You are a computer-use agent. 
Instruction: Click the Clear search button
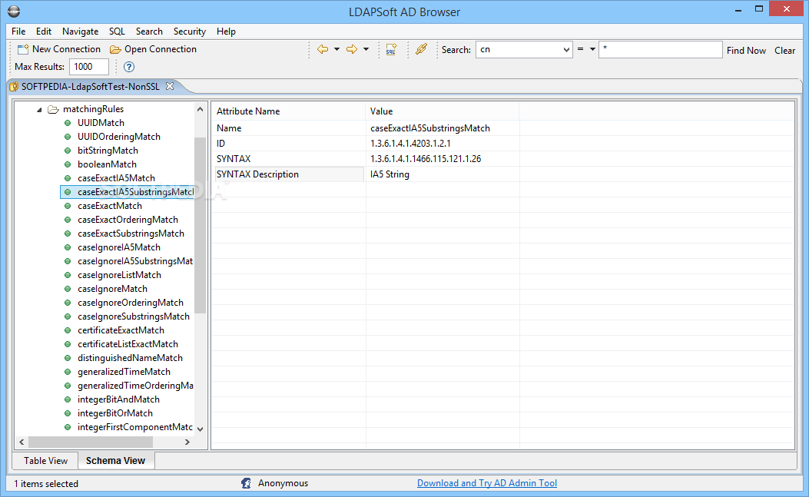[x=784, y=50]
